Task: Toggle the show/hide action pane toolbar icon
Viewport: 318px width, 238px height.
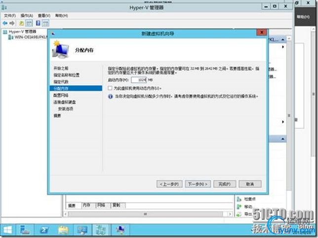Action: pyautogui.click(x=45, y=23)
